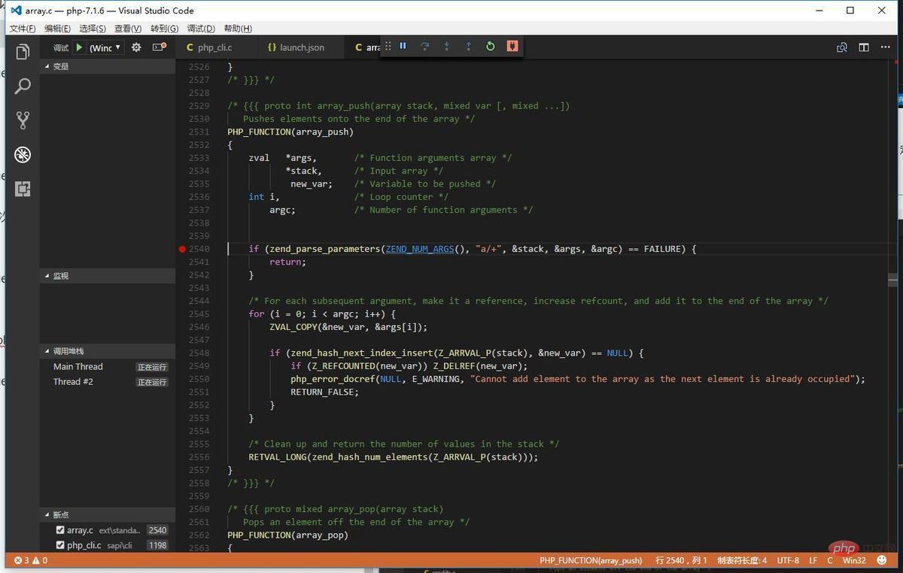903x573 pixels.
Task: Open the 选择(S) menu
Action: click(x=93, y=29)
